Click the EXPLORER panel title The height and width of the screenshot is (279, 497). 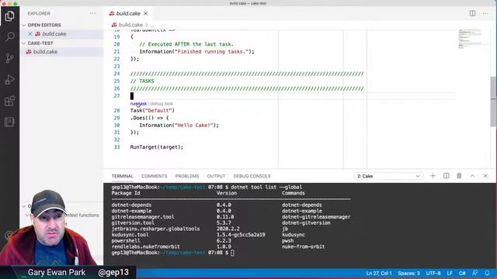tap(39, 13)
